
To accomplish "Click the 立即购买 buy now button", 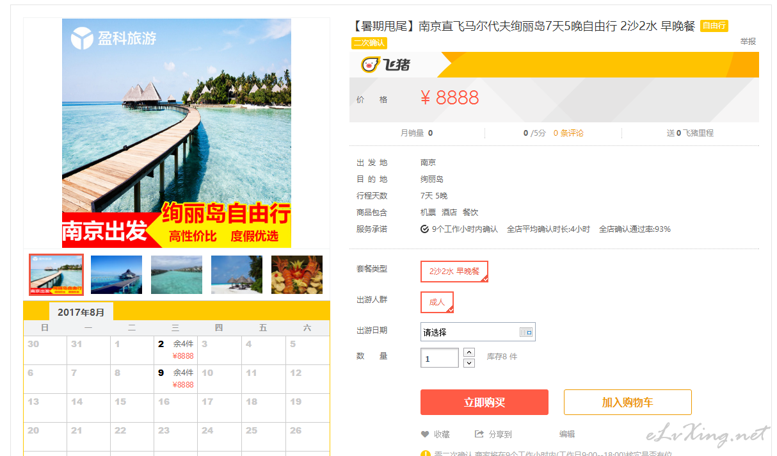I will 485,402.
